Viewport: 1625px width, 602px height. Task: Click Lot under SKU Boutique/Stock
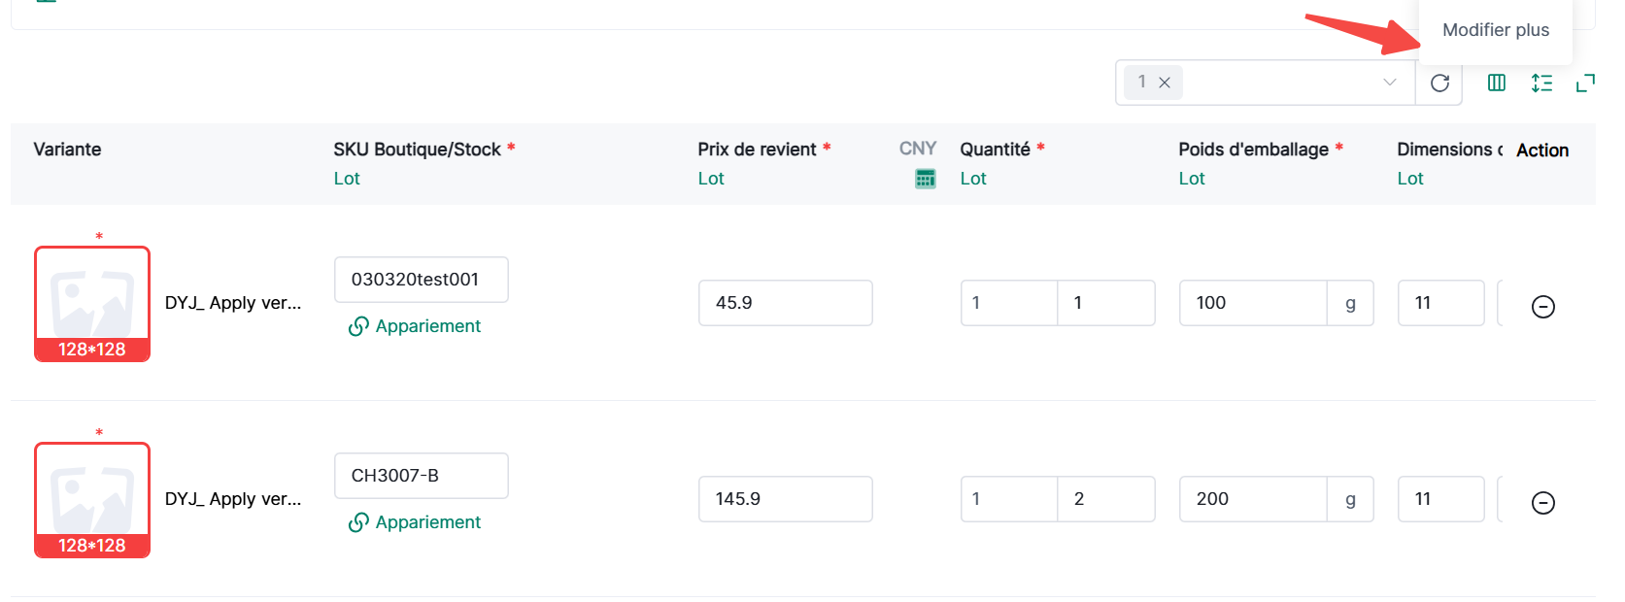(x=347, y=179)
